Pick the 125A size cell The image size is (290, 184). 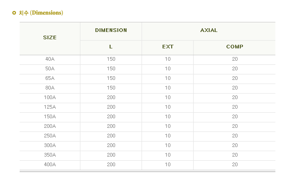[x=50, y=107]
